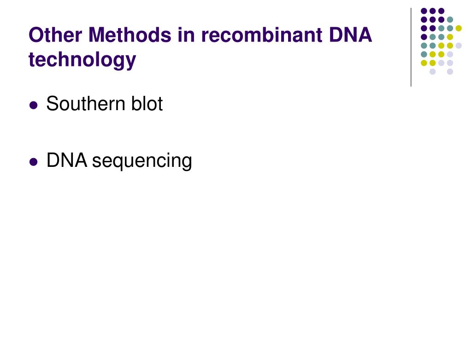Screen dimensions: 472x354
Task: Select the first yellow dot in the seventh row
Action: [424, 63]
